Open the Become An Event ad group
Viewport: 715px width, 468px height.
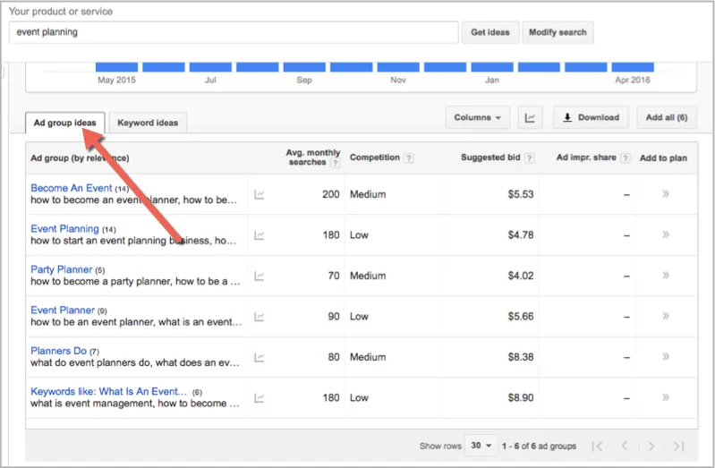[71, 188]
